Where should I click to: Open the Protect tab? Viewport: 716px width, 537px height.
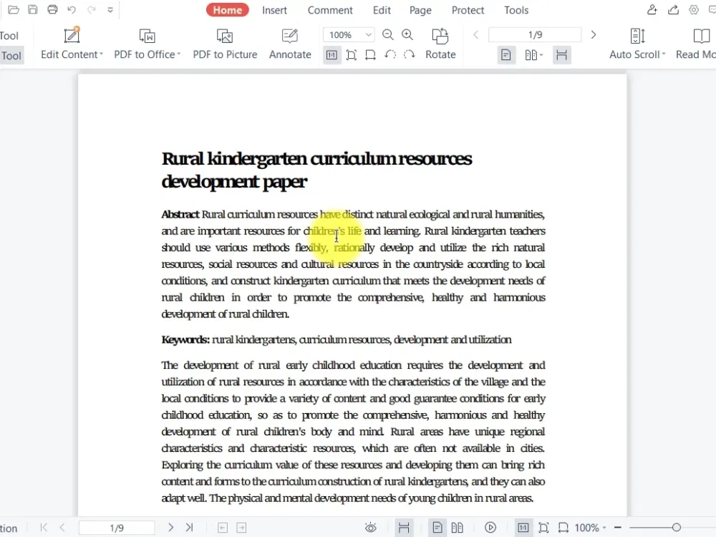(468, 10)
